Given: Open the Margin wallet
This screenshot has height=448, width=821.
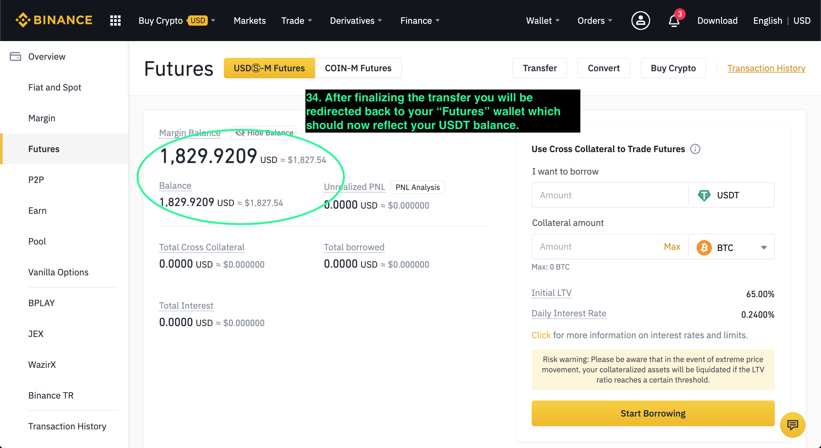Looking at the screenshot, I should pyautogui.click(x=64, y=118).
